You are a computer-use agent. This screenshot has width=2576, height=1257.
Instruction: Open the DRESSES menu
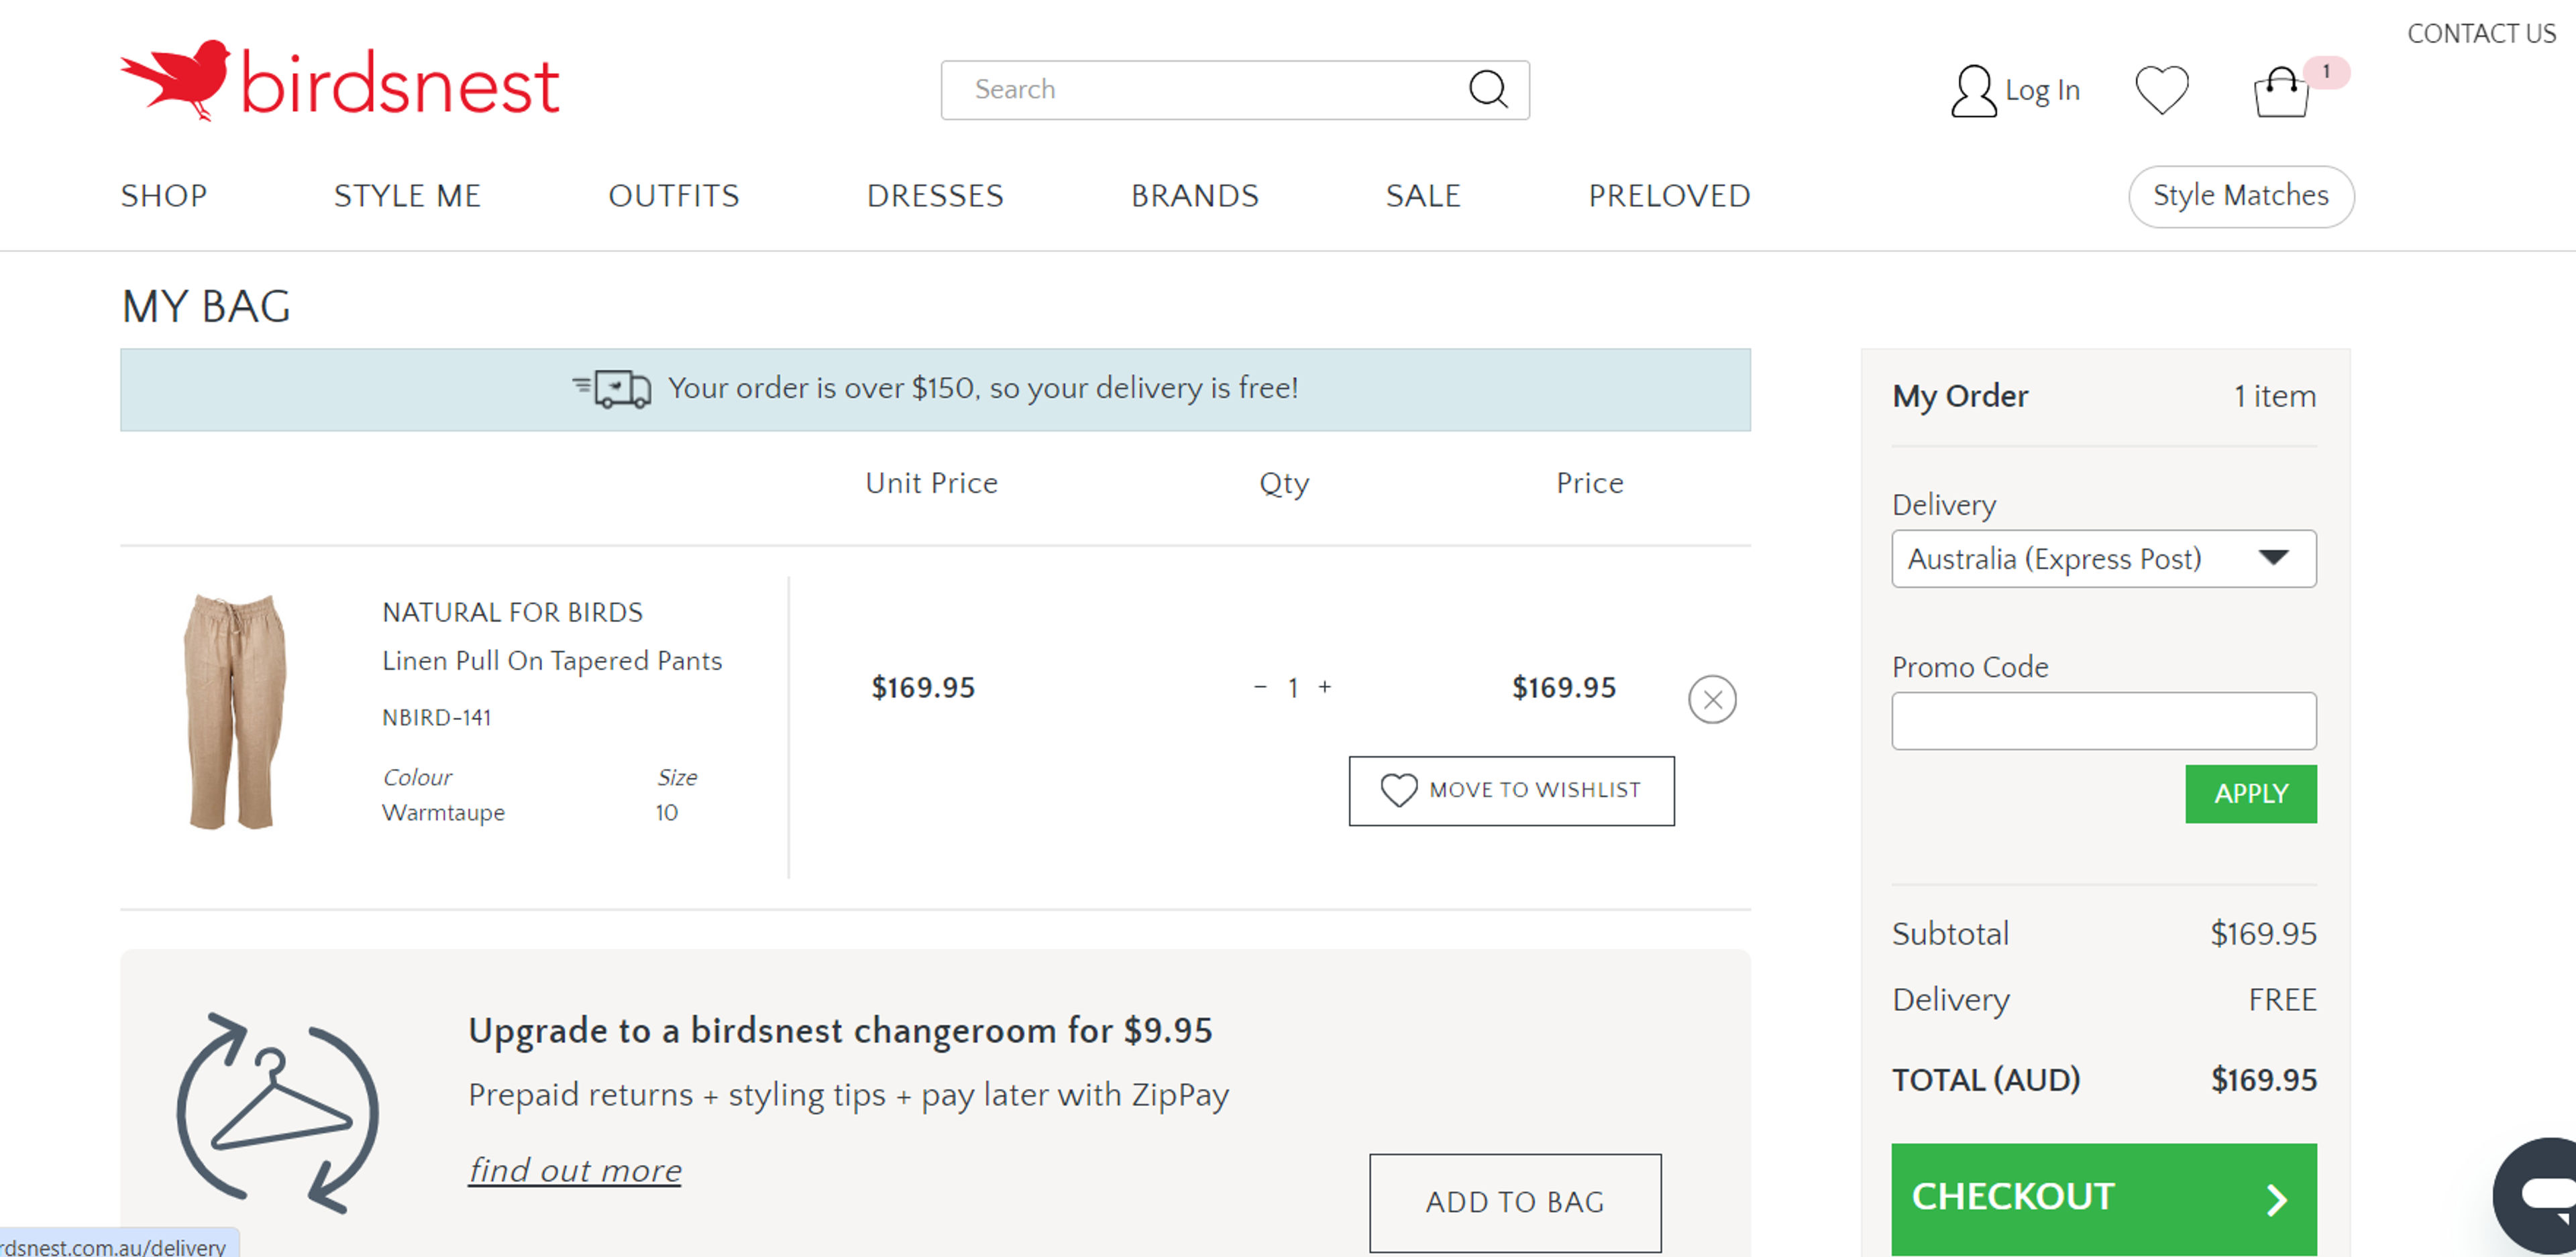point(935,196)
